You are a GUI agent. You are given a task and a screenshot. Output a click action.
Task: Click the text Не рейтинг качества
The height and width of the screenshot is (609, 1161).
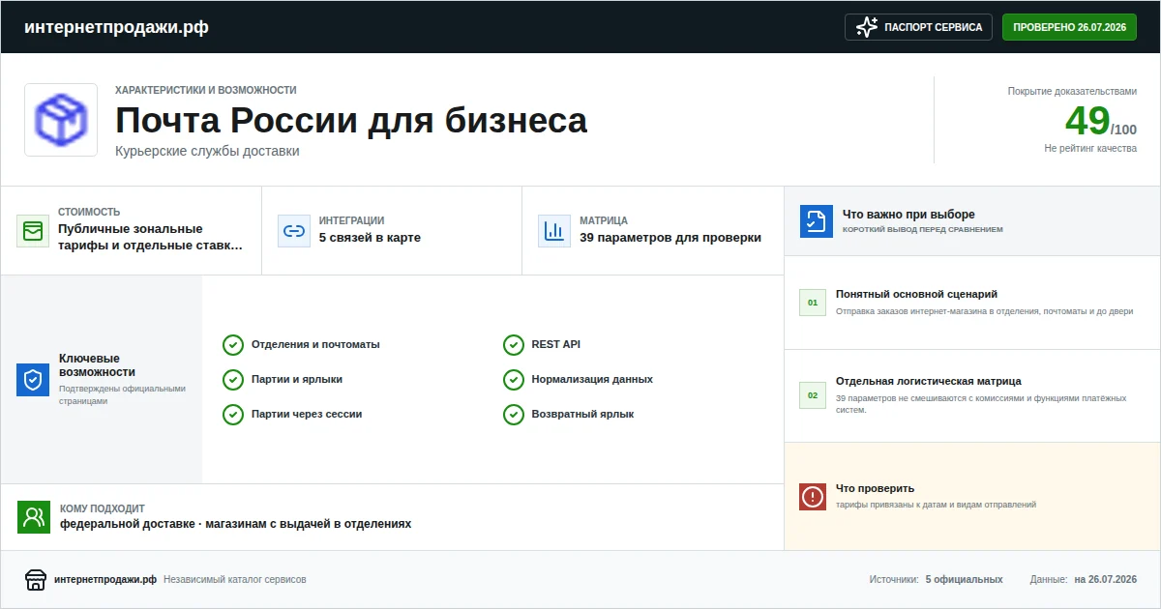[1090, 149]
